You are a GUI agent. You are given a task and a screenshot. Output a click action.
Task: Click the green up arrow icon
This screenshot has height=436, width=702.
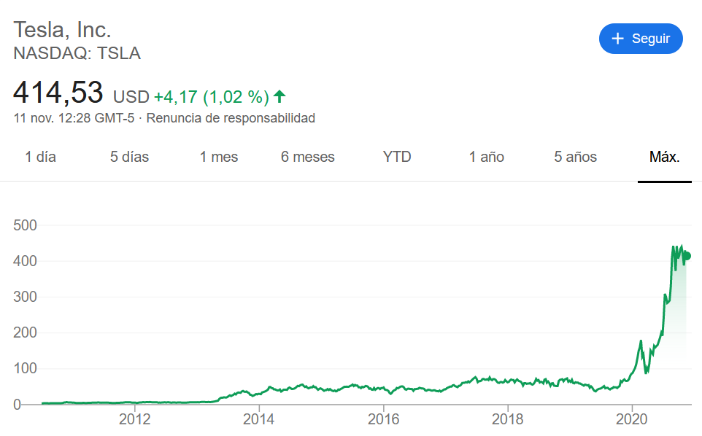279,96
